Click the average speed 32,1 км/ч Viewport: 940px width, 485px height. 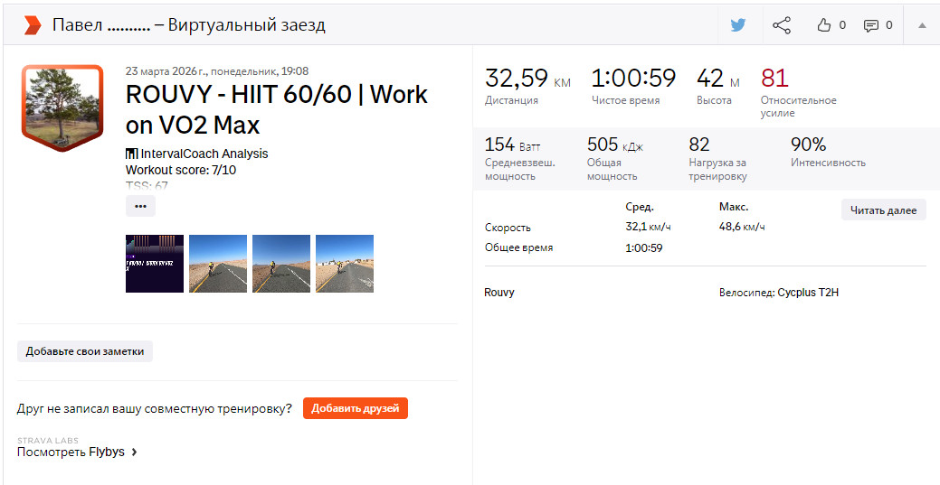(648, 227)
